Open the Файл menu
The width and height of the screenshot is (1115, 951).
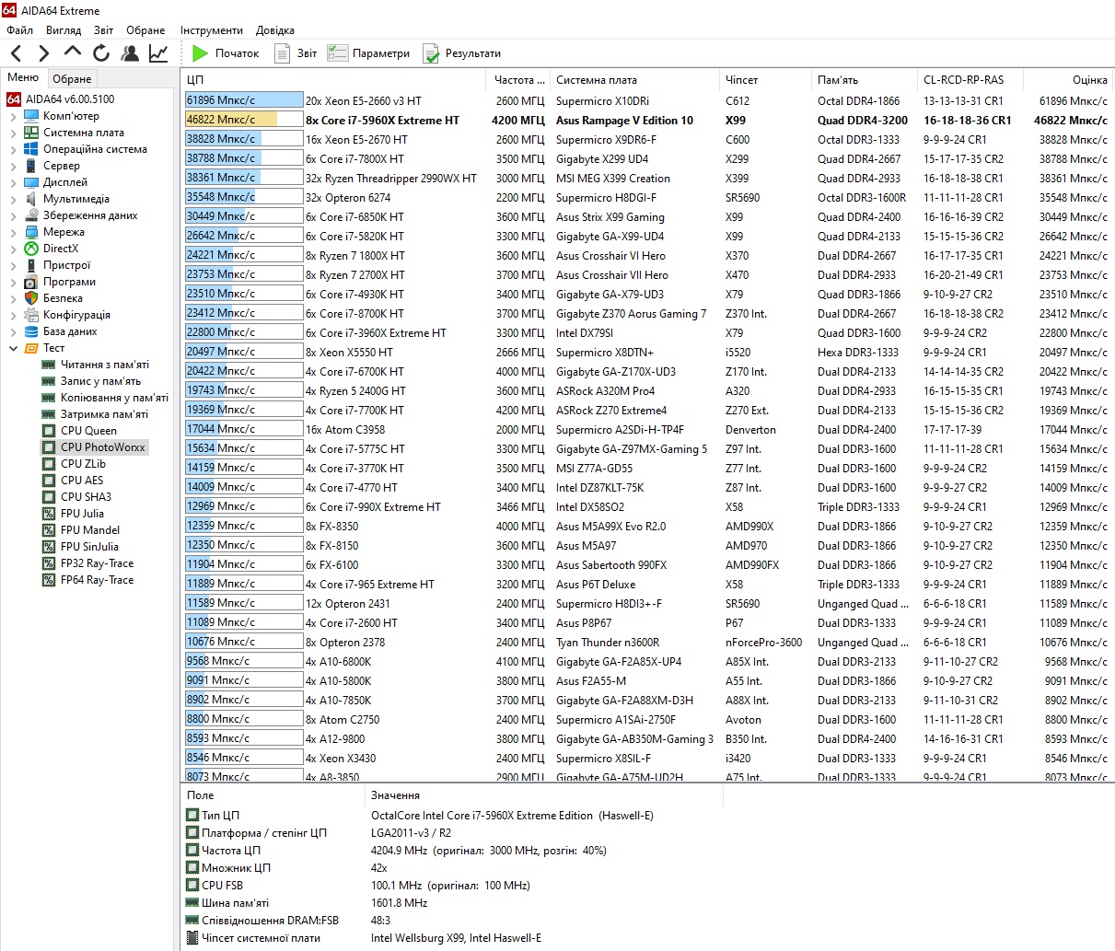19,30
